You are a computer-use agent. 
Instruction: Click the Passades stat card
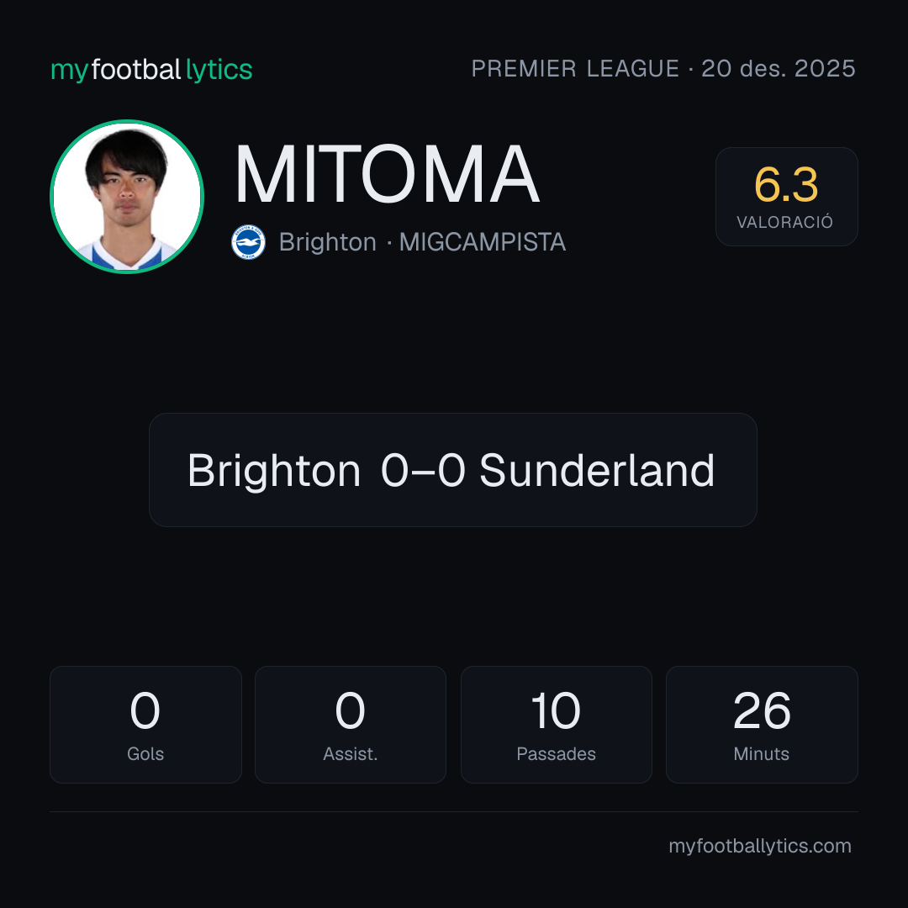click(x=556, y=725)
